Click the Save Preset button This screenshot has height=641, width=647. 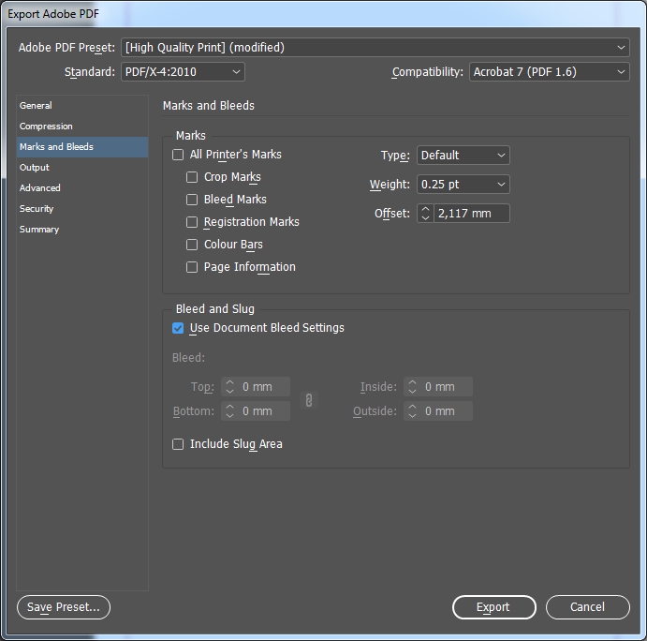pyautogui.click(x=64, y=607)
